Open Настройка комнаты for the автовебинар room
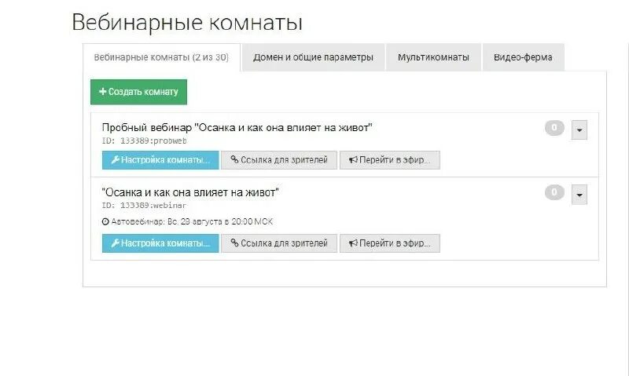Screen dimensions: 629x376 (x=160, y=243)
